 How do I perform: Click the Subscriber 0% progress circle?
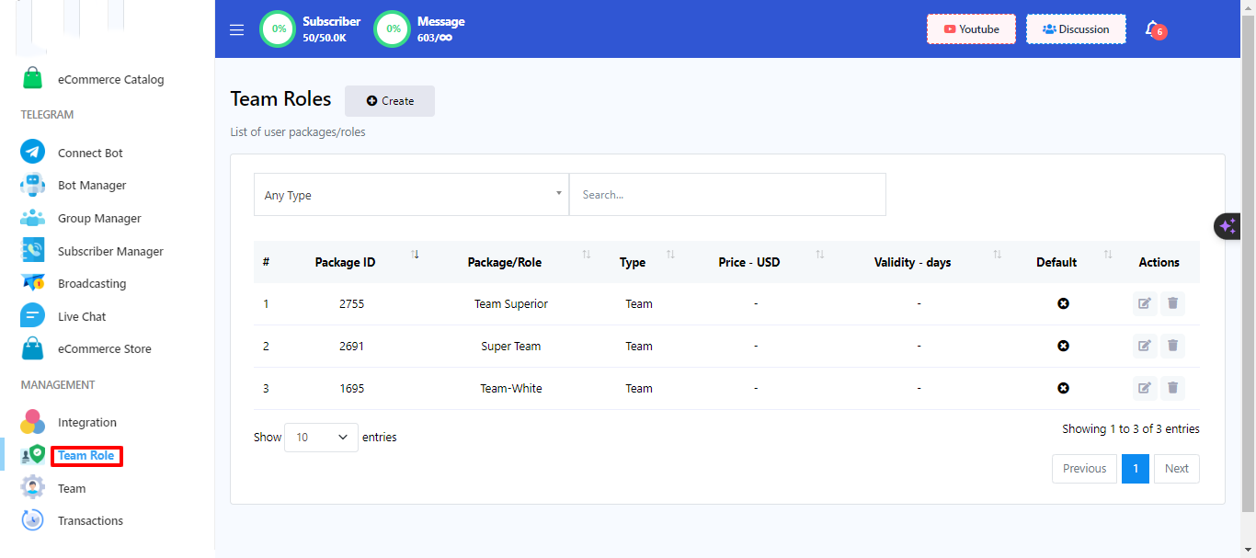coord(279,29)
